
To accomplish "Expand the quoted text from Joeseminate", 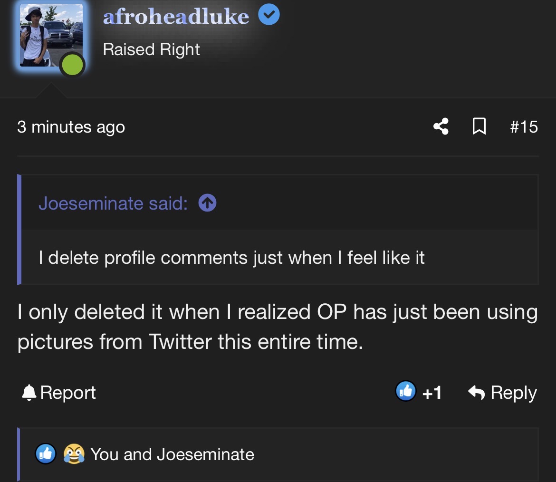I will tap(231, 257).
